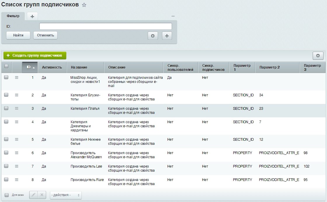Click the Отменить button
The width and height of the screenshot is (327, 202).
pos(45,35)
